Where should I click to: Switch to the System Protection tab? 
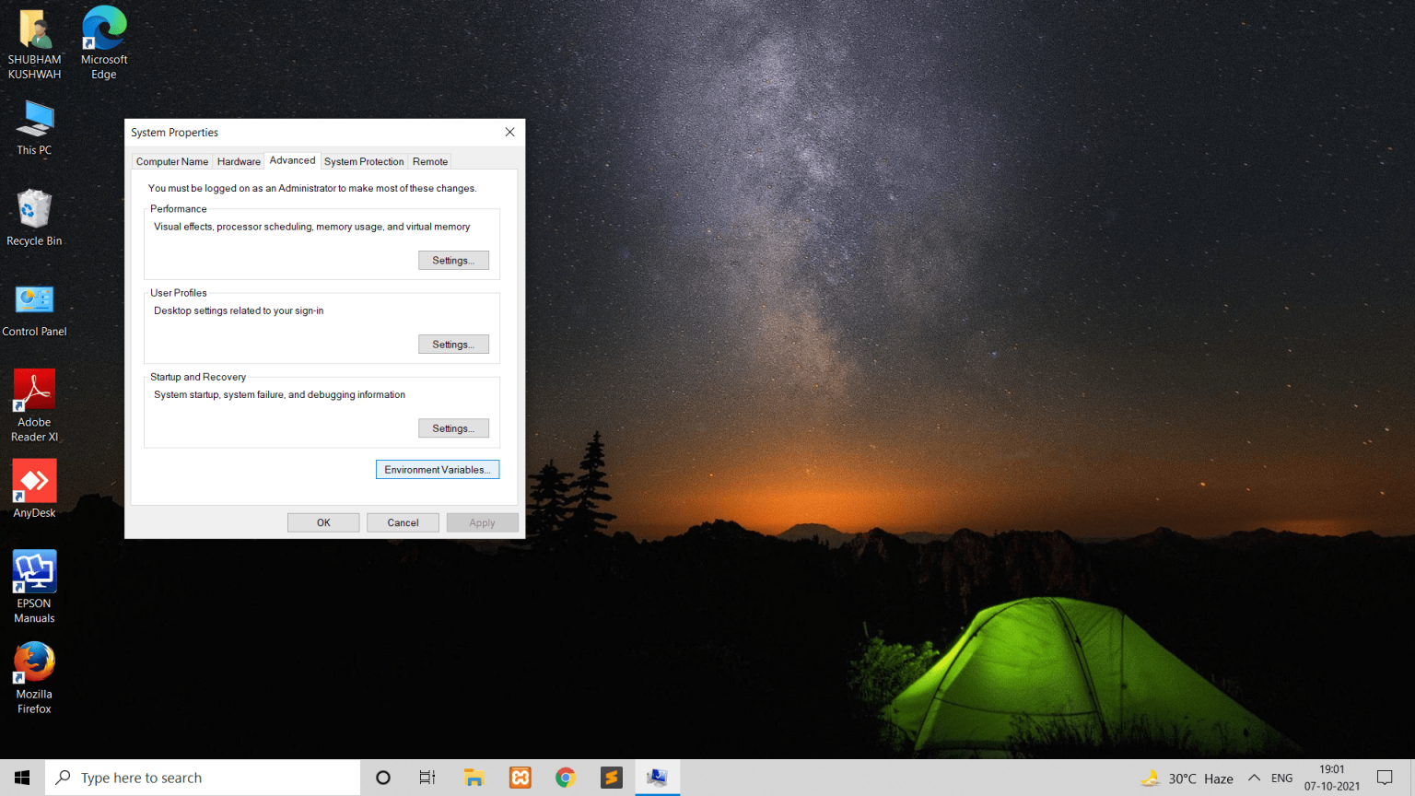[x=364, y=161]
